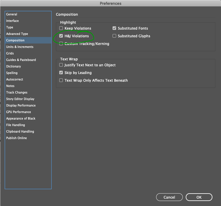
Task: Select the Composition category
Action: [x=28, y=40]
